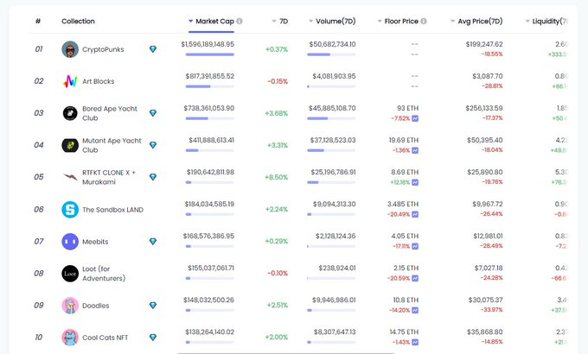Select the Collection column header
The height and width of the screenshot is (354, 588).
(x=78, y=21)
